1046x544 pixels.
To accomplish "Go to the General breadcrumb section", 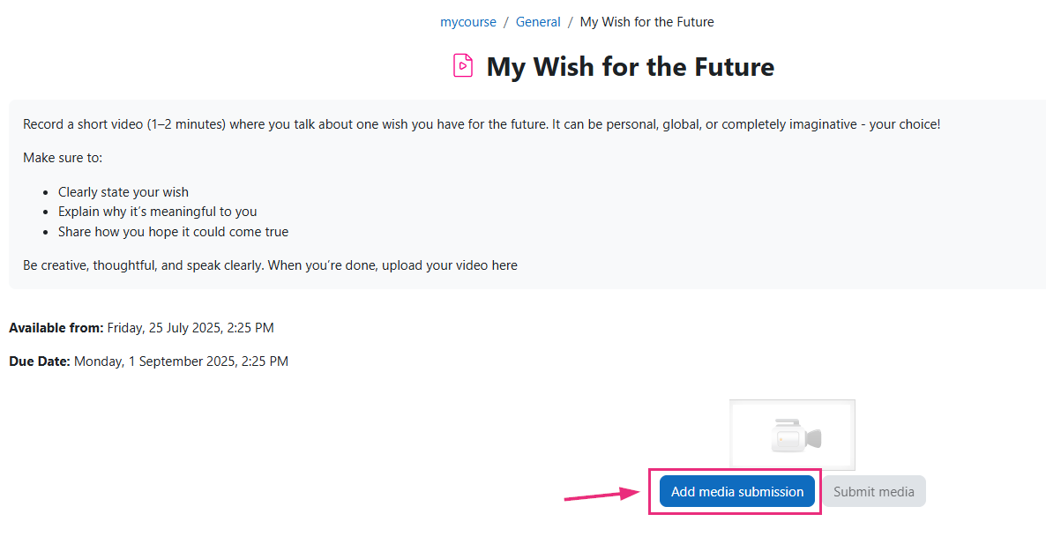I will [x=538, y=22].
